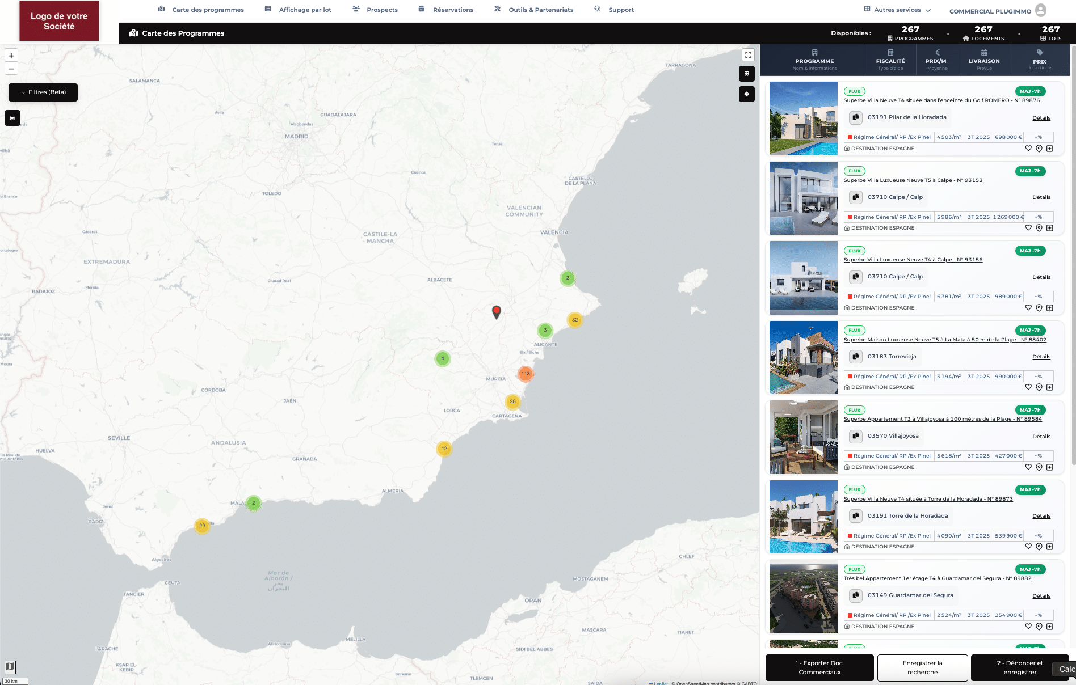Click the directions icon on map
The height and width of the screenshot is (685, 1076).
tap(747, 94)
